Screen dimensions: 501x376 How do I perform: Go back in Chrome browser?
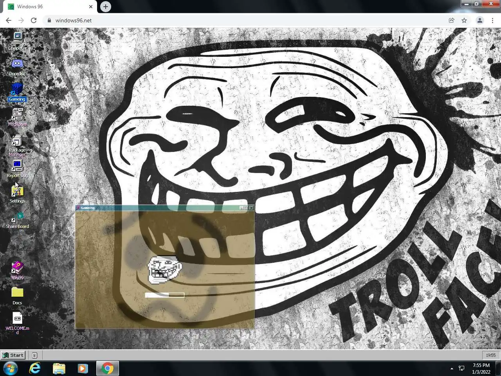pos(9,20)
